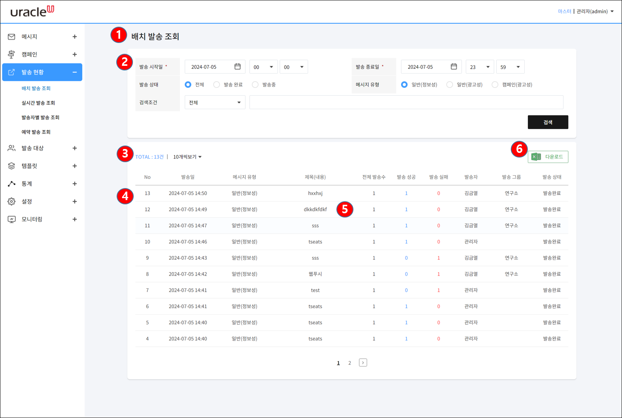Open the 메시지 menu label
The image size is (622, 418).
[x=29, y=37]
